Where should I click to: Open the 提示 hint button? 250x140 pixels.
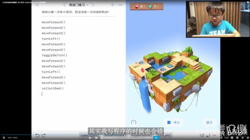[x=209, y=122]
